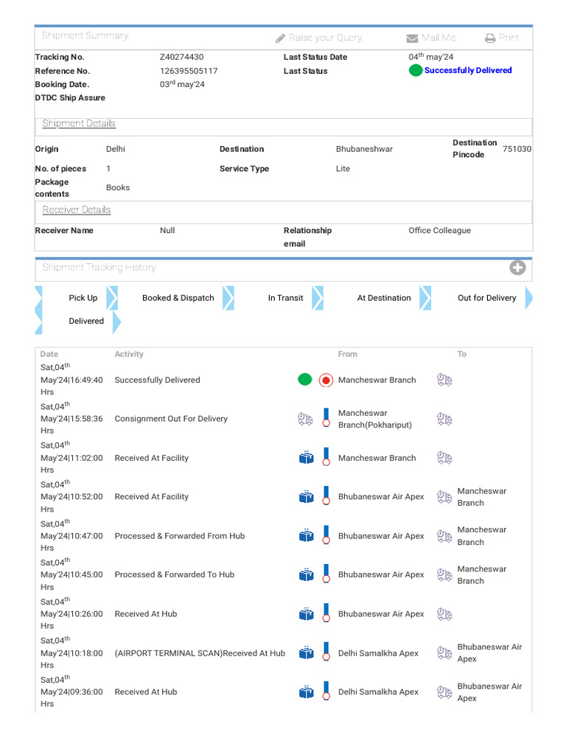566x755 pixels.
Task: Click timeline marker in Received At Hub 10:26 row
Action: pos(326,613)
